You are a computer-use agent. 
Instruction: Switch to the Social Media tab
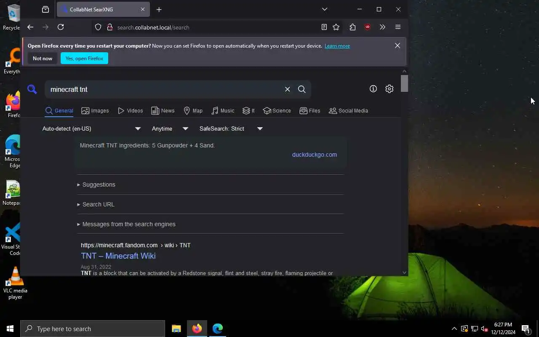click(x=348, y=110)
